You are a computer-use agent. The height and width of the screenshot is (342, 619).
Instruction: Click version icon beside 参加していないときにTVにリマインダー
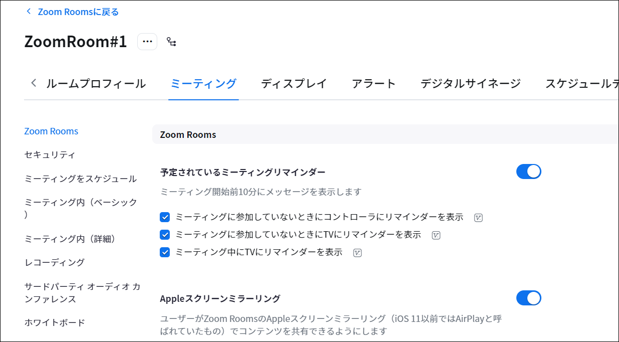coord(436,235)
